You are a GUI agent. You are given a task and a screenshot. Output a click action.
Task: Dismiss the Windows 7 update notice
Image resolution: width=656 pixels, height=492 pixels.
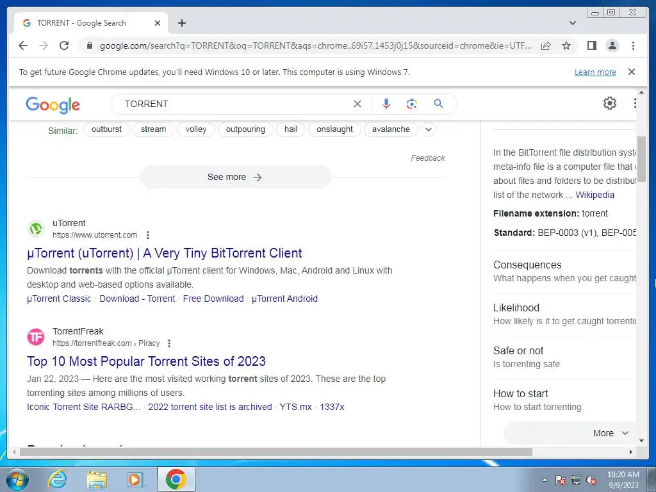pos(632,72)
